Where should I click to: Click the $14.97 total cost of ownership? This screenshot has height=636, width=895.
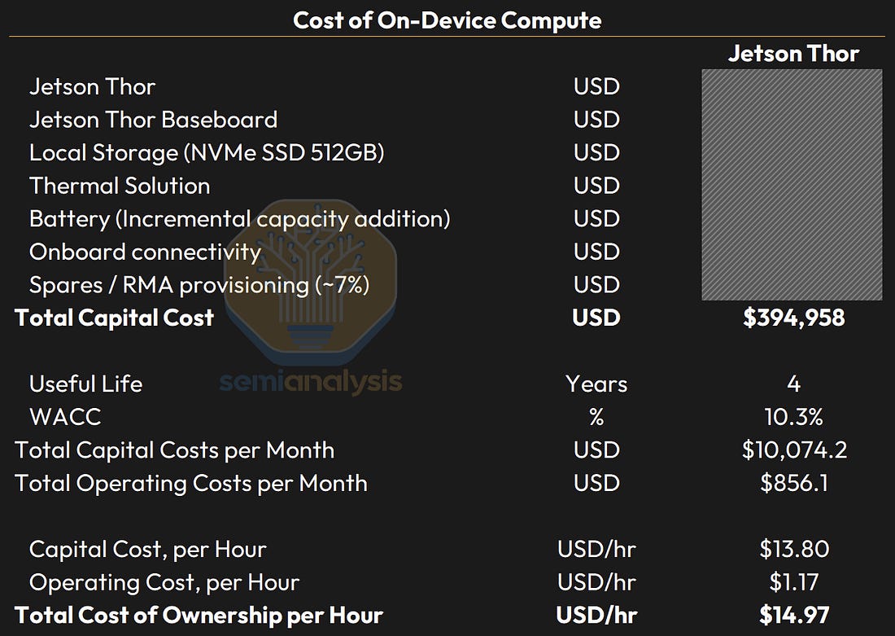click(794, 616)
